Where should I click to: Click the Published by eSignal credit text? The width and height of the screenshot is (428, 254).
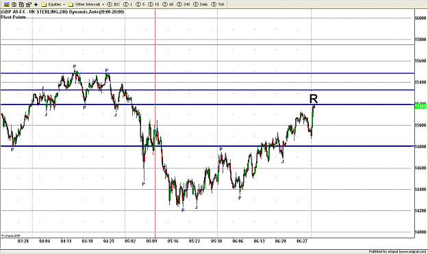pos(397,252)
